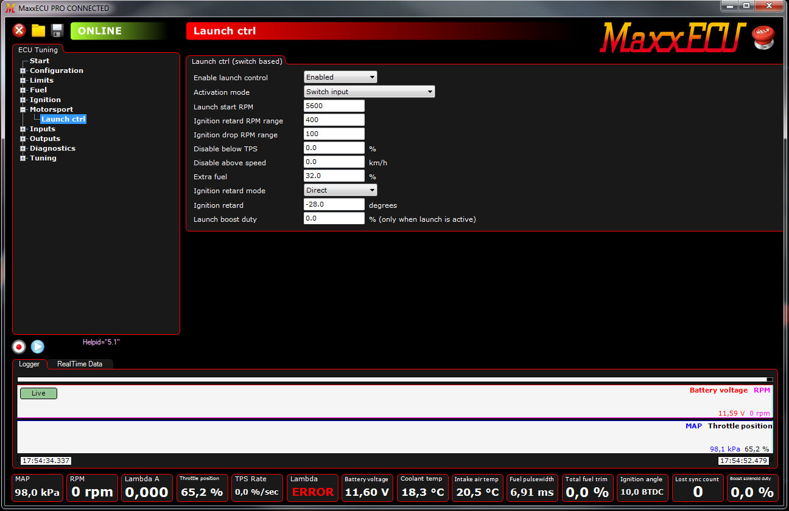
Task: Expand the Ignition tree node
Action: click(23, 100)
